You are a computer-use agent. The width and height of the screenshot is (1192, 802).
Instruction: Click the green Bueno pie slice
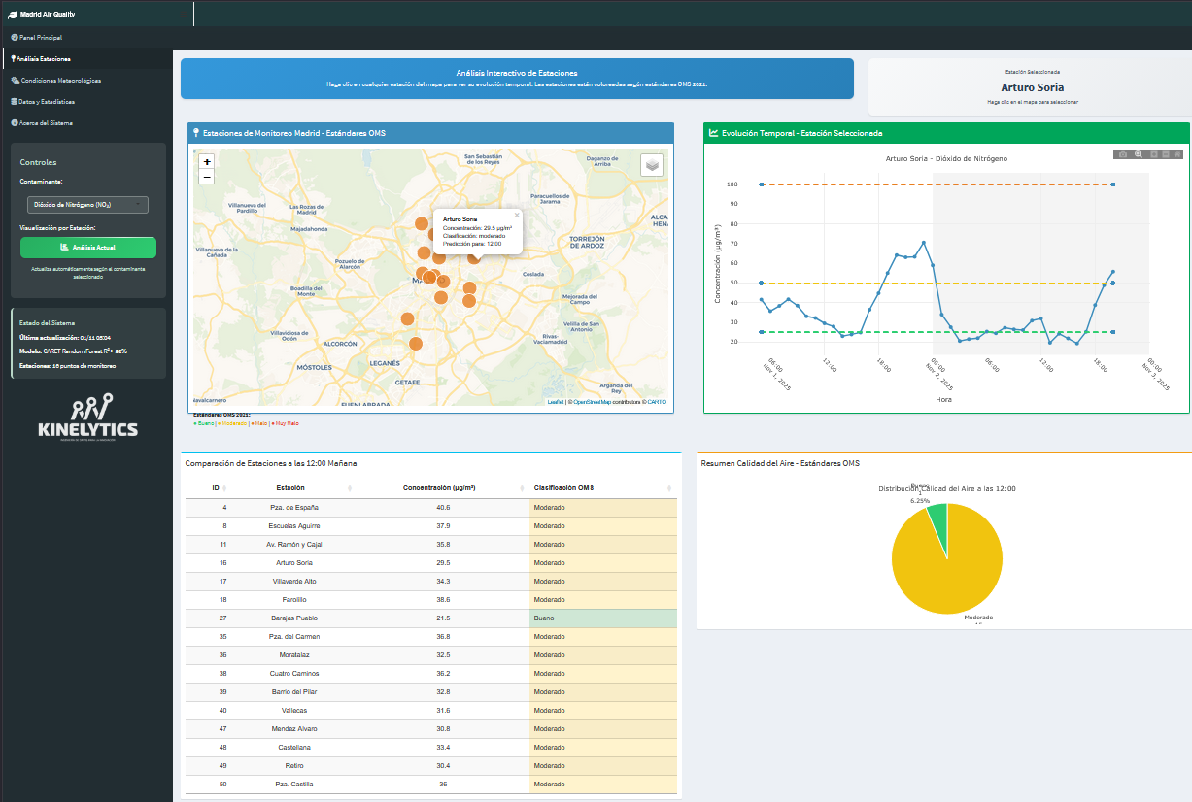point(937,513)
